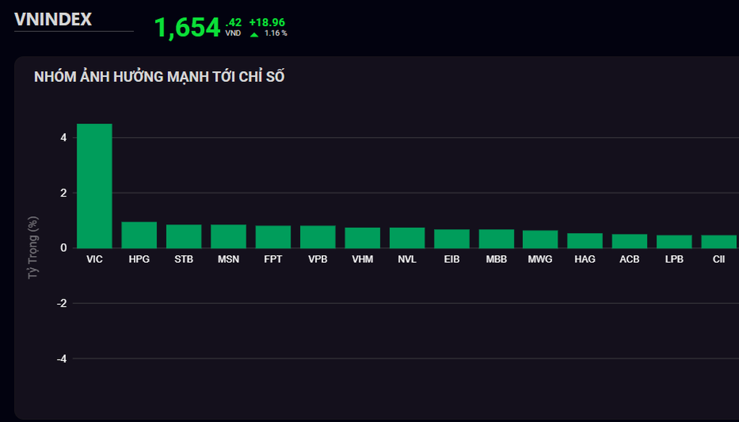739x422 pixels.
Task: Pick the MSN bar in the chart
Action: pyautogui.click(x=228, y=236)
